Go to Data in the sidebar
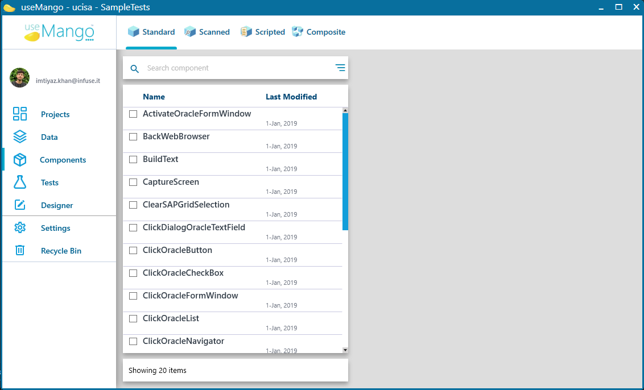Screen dimensions: 644x390 click(49, 137)
